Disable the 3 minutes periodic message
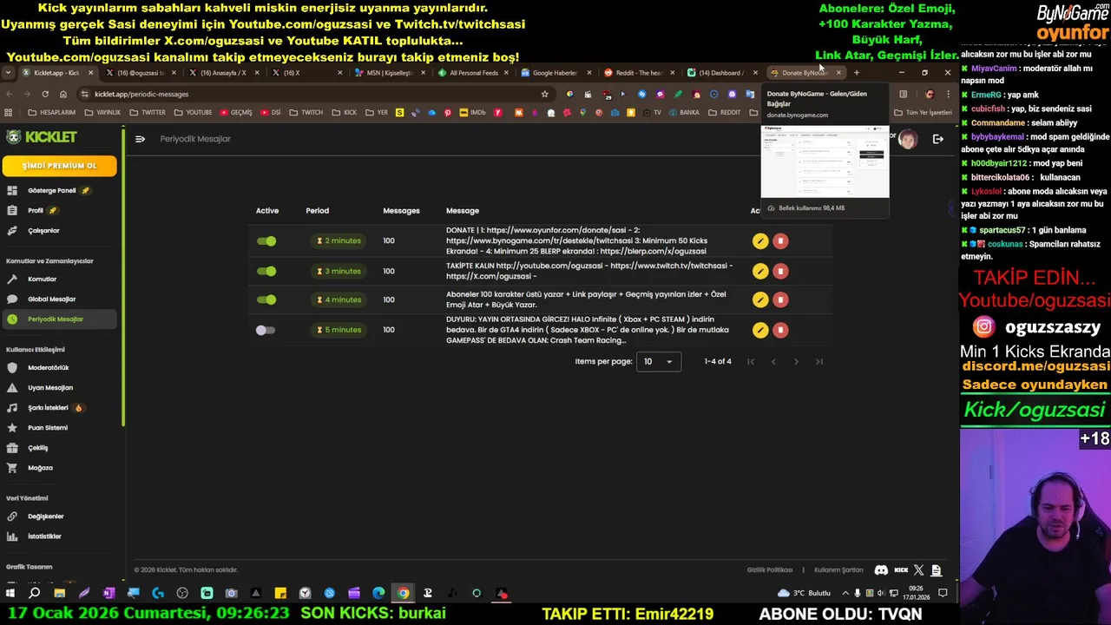The height and width of the screenshot is (625, 1111). (x=266, y=272)
